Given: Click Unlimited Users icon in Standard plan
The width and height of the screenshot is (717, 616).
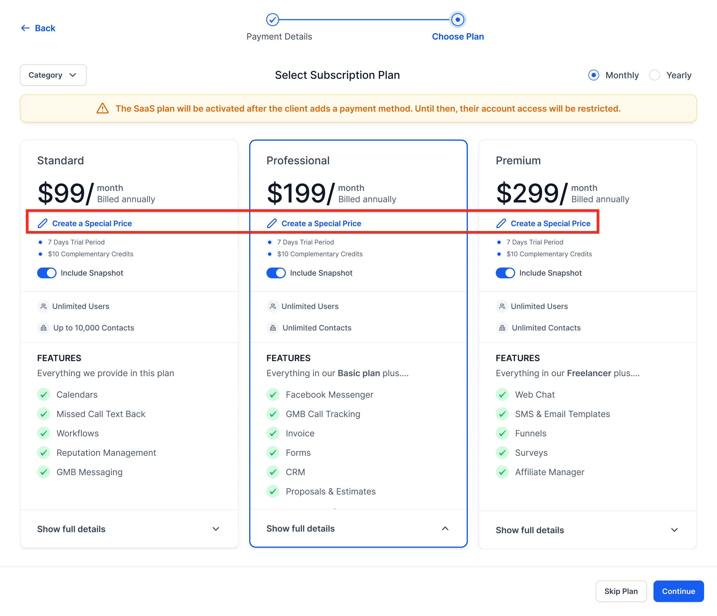Looking at the screenshot, I should click(44, 306).
